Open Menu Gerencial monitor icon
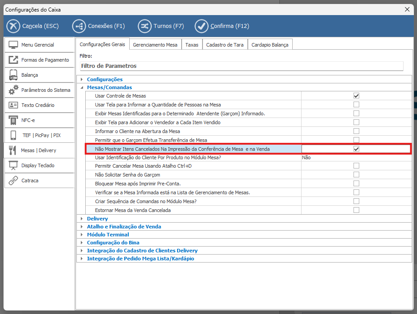Screen dimensions: 417x314 pos(13,45)
